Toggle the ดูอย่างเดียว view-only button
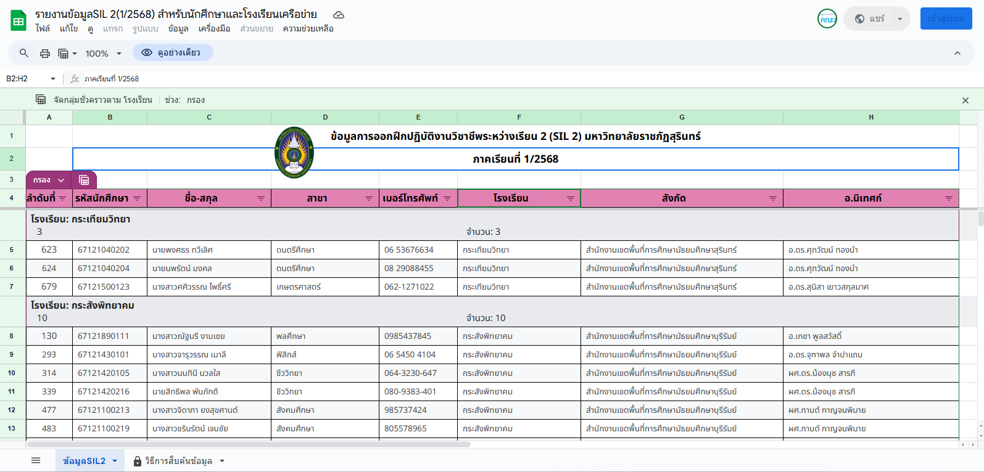 tap(173, 52)
